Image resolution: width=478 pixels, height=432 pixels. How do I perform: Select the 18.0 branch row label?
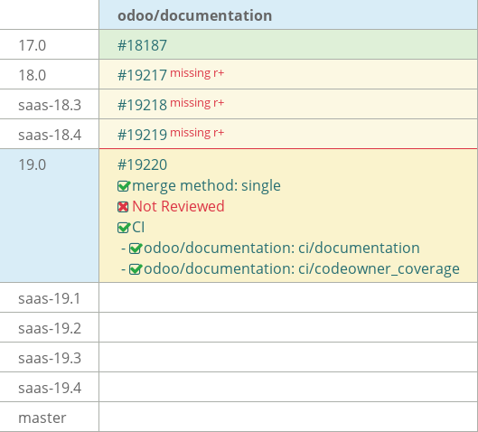click(32, 75)
